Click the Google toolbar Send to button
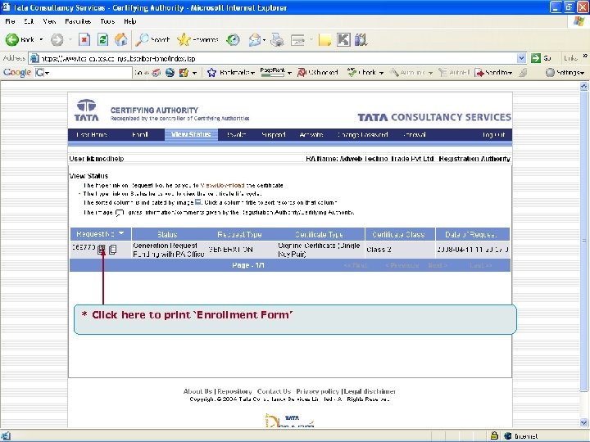 pos(491,72)
